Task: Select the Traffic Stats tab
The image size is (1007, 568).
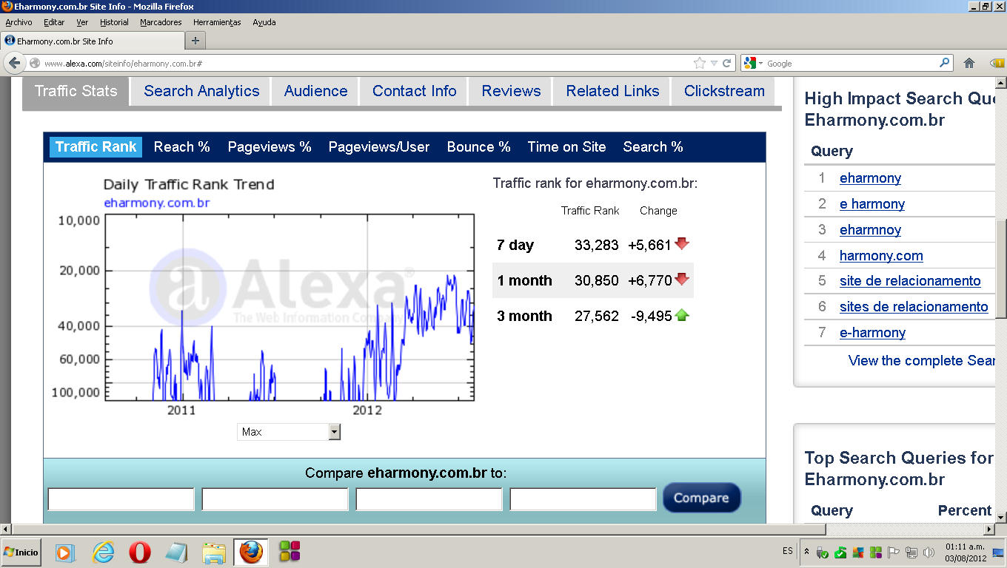Action: [x=76, y=91]
